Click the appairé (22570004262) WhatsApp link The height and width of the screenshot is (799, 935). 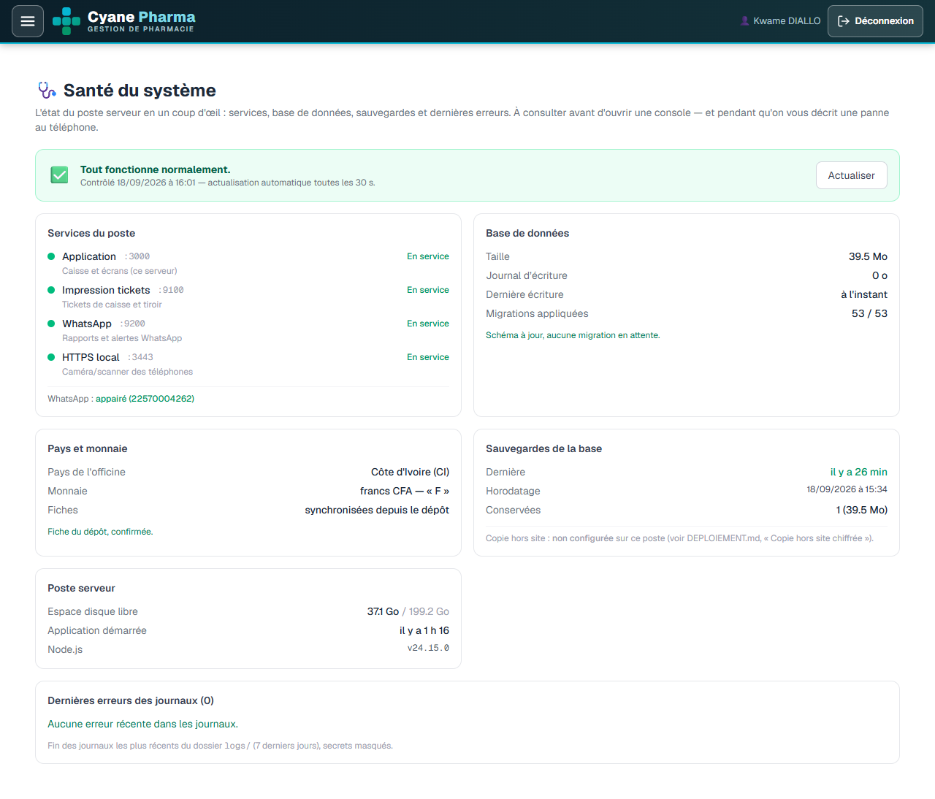tap(145, 399)
